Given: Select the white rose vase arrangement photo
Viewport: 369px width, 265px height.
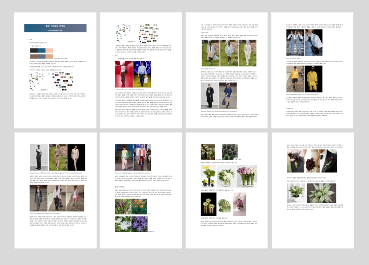Looking at the screenshot, I should 226,177.
